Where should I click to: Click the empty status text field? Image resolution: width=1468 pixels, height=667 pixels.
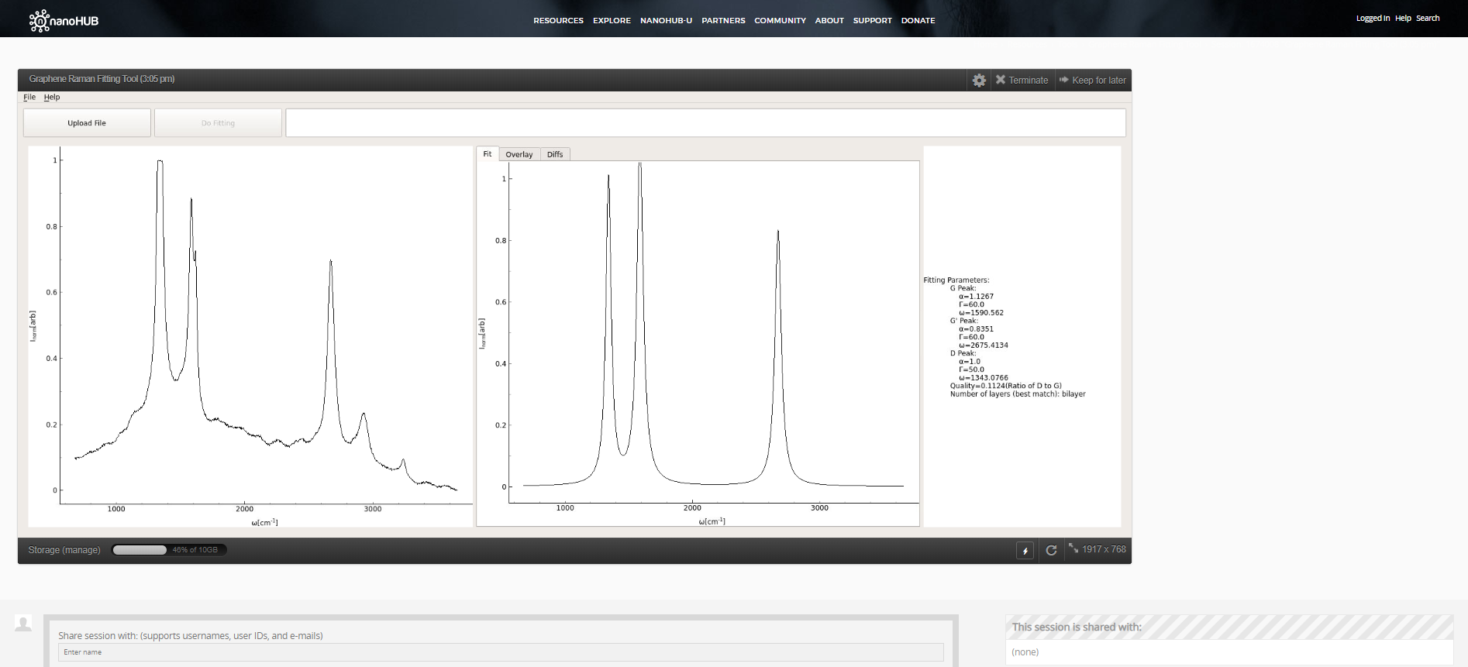coord(705,123)
